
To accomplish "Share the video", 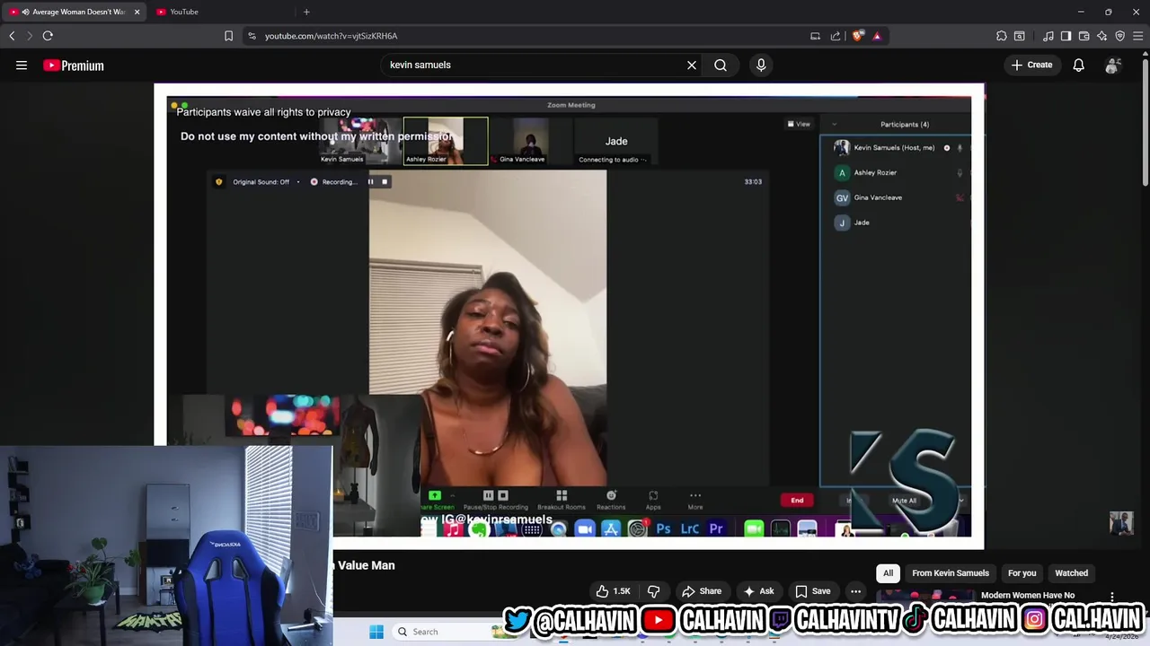I will [x=702, y=591].
